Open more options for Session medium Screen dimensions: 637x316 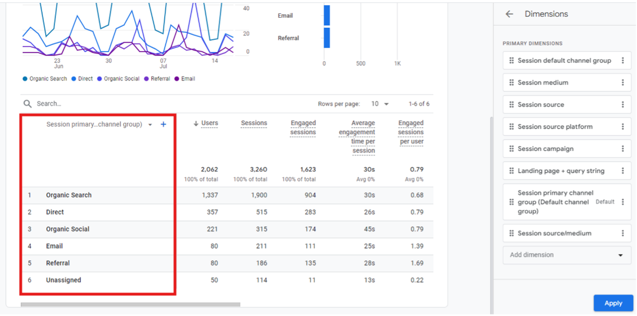[623, 82]
